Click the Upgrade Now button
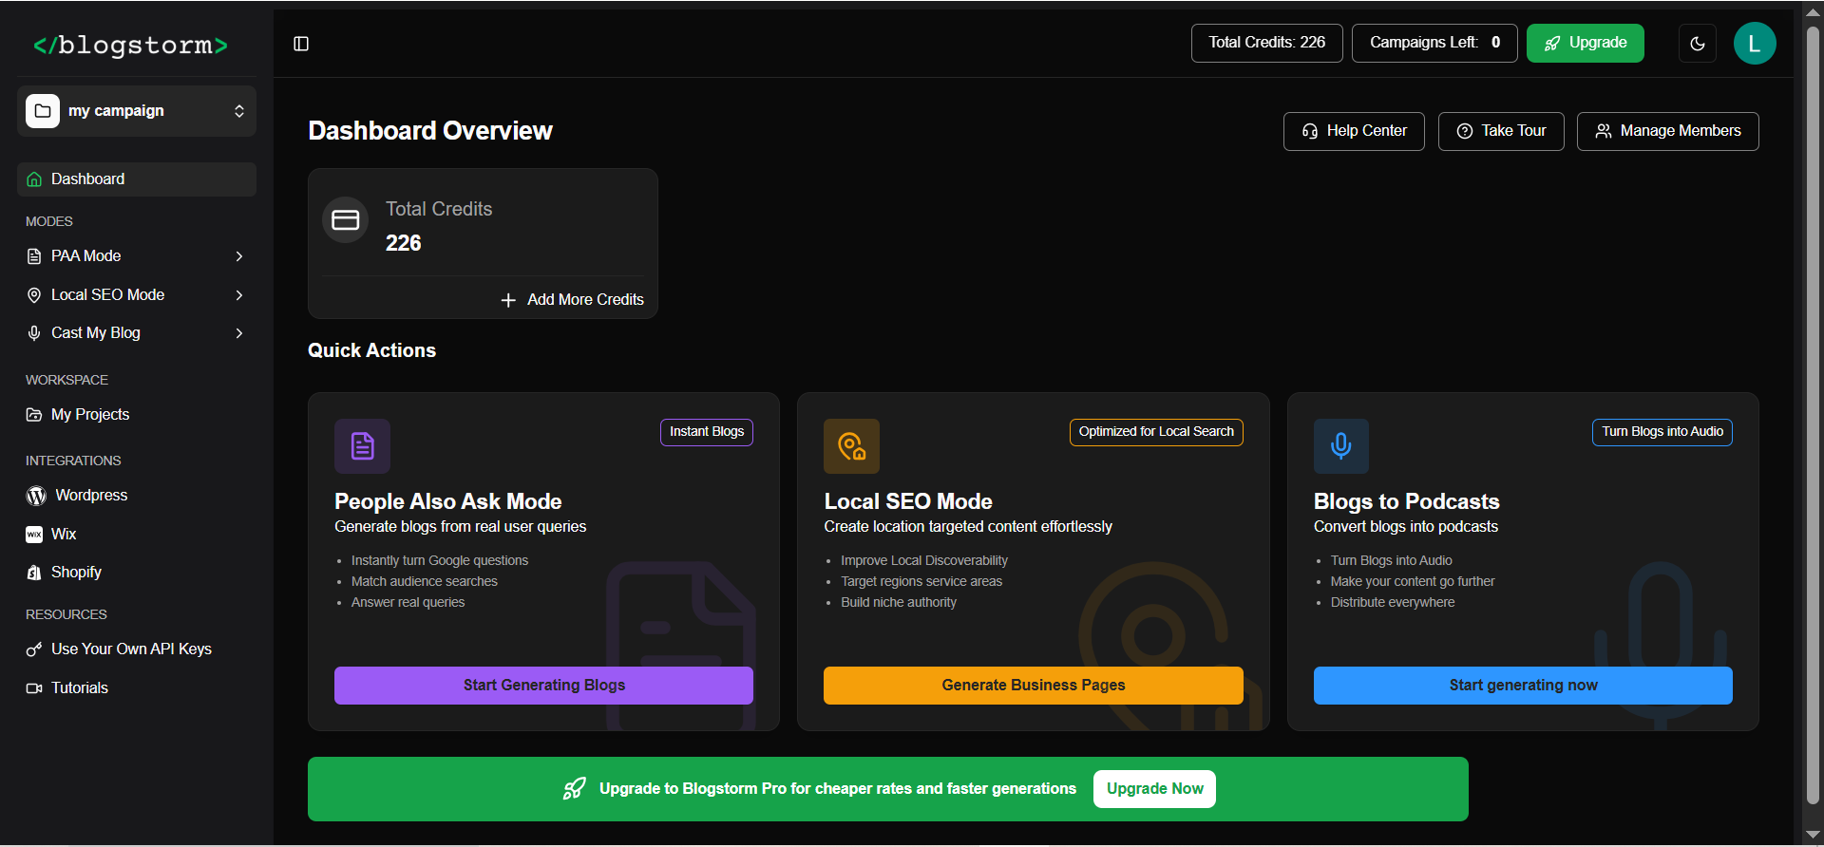The width and height of the screenshot is (1824, 847). [x=1154, y=789]
